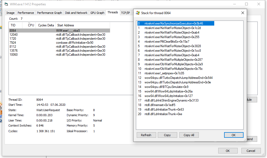The height and width of the screenshot is (158, 267).
Task: Select stack frame 0 KeSynchronizeExecution+0x5b46
Action: (176, 23)
